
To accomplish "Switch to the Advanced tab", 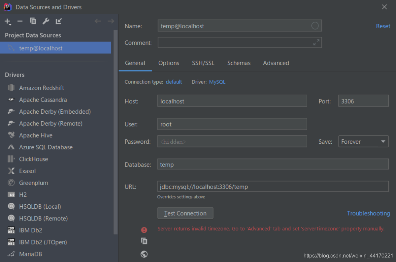I will pyautogui.click(x=276, y=63).
